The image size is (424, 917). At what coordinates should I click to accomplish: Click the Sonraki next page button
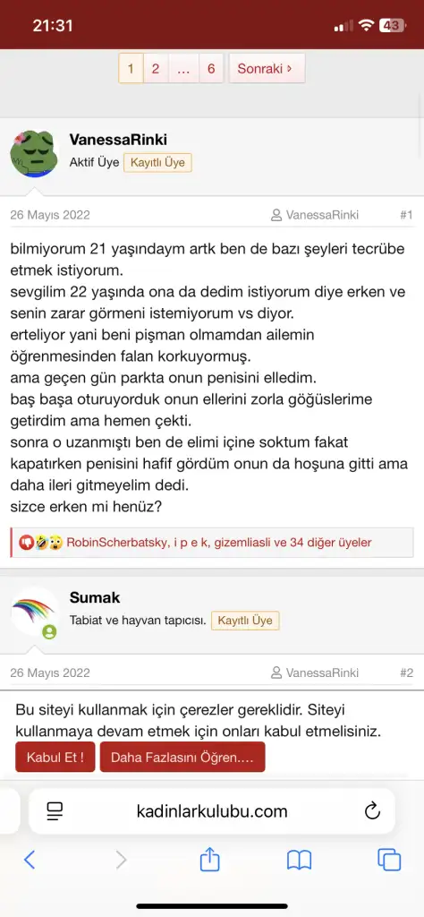pyautogui.click(x=267, y=69)
